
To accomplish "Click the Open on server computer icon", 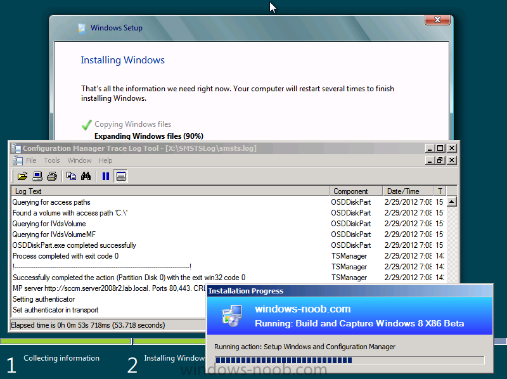I will tap(37, 176).
